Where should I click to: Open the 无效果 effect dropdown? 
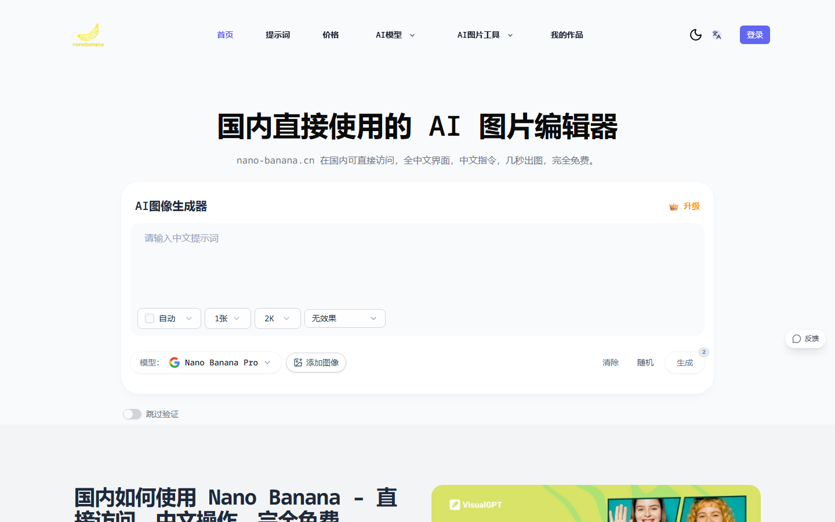tap(345, 318)
